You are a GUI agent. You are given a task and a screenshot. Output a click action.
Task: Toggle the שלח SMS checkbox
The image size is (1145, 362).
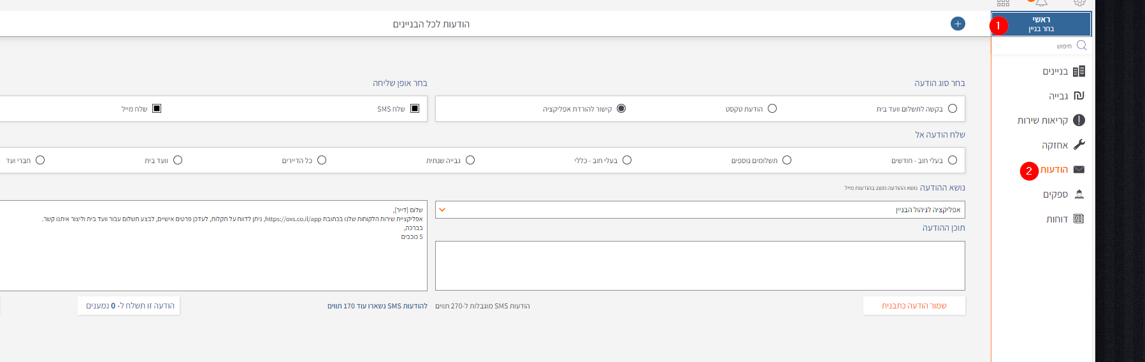point(415,108)
